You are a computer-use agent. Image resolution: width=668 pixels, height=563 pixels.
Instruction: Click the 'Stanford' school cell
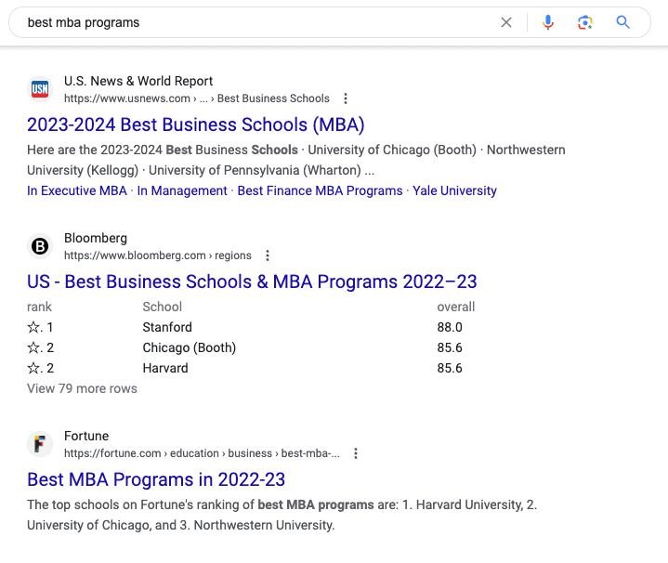167,327
